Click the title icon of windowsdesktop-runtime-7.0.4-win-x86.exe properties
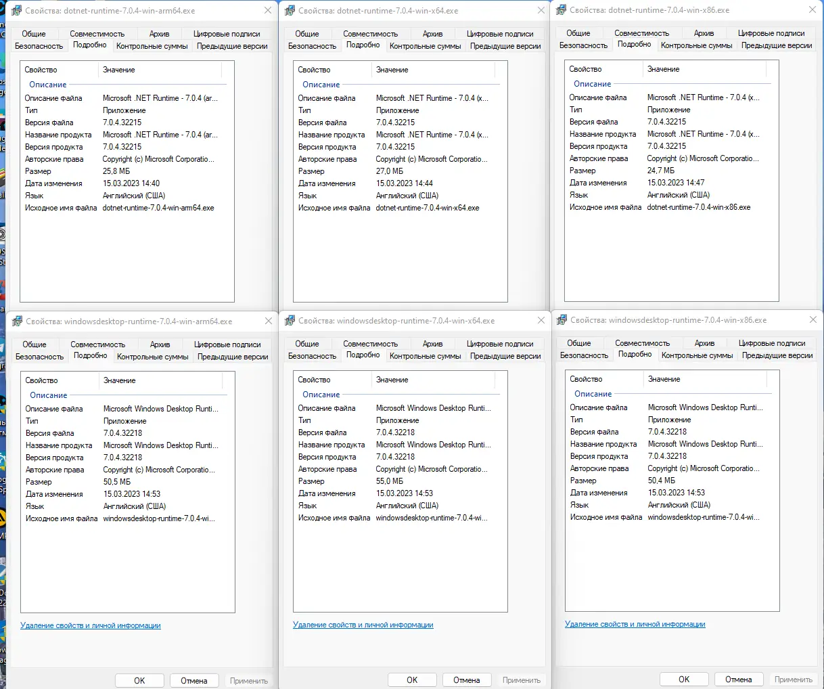Image resolution: width=824 pixels, height=689 pixels. tap(562, 320)
